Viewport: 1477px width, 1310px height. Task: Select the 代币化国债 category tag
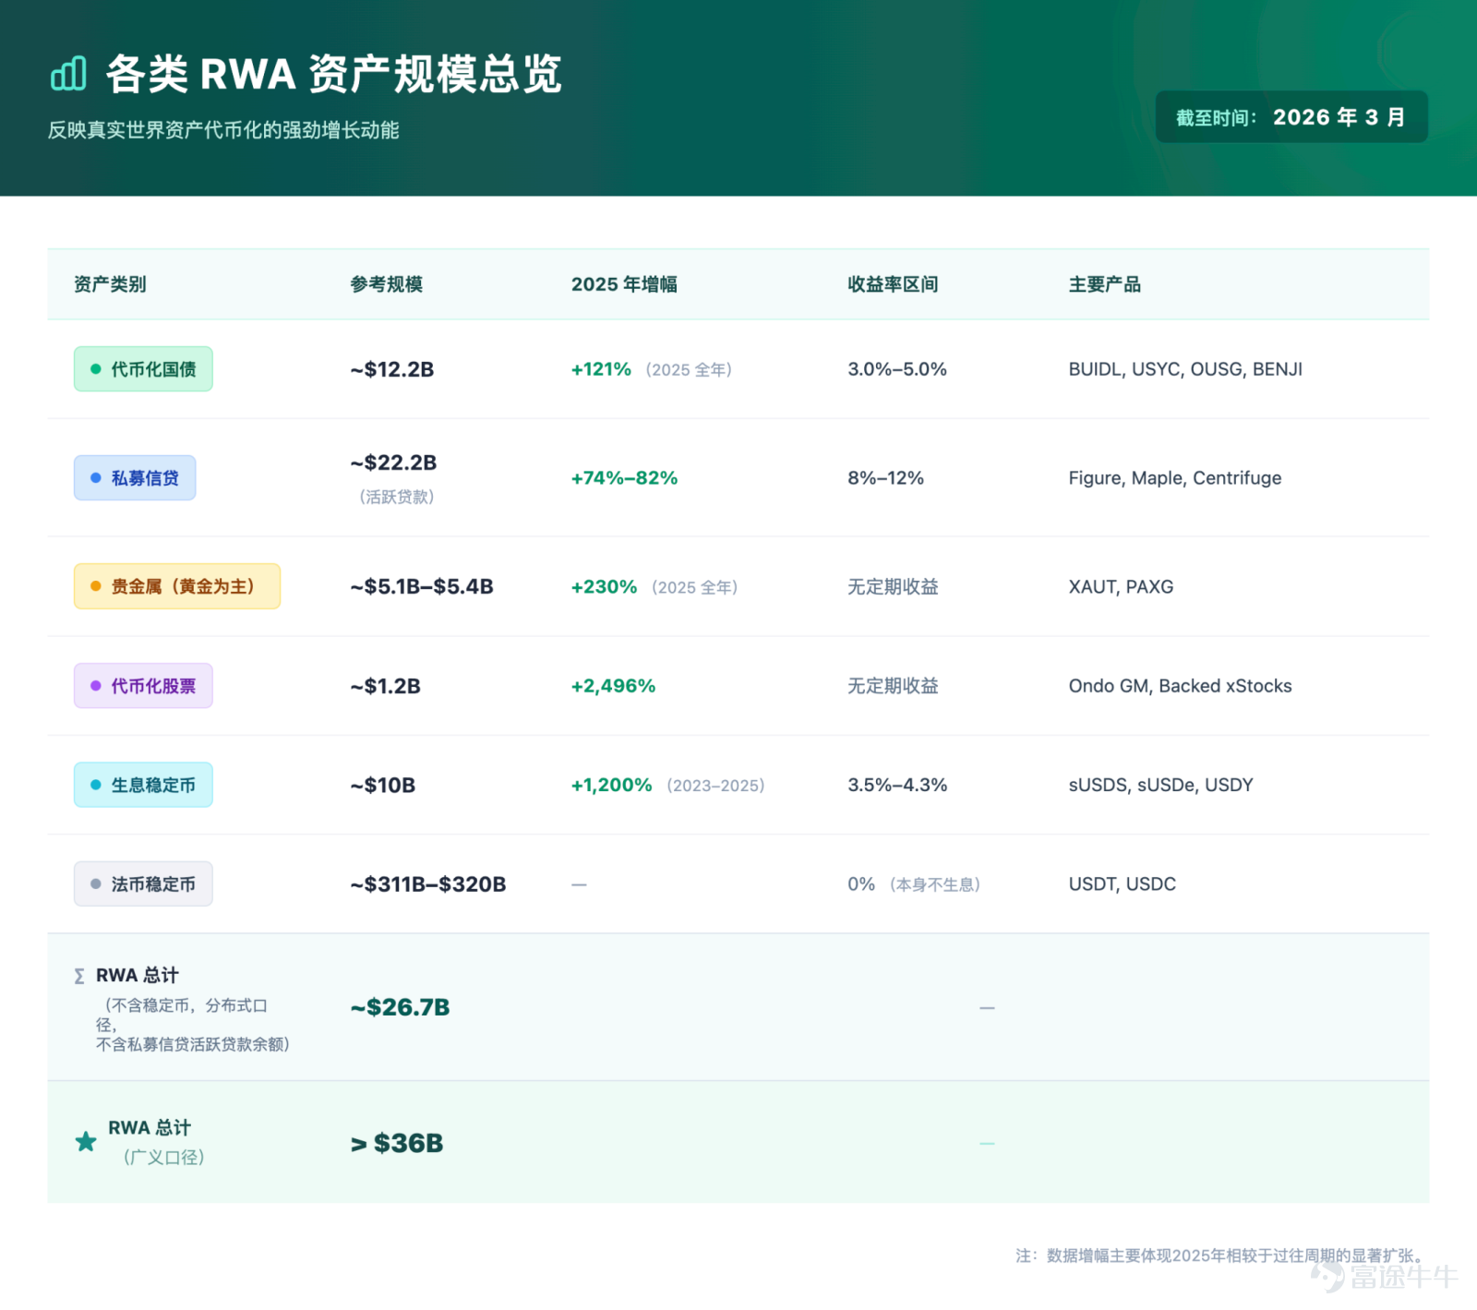pyautogui.click(x=143, y=369)
